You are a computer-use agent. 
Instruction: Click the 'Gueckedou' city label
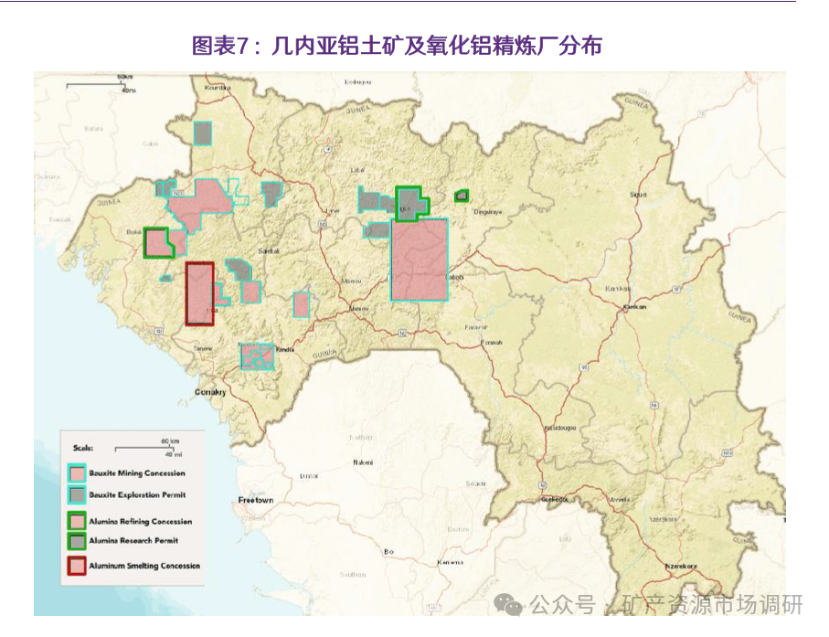coord(555,499)
